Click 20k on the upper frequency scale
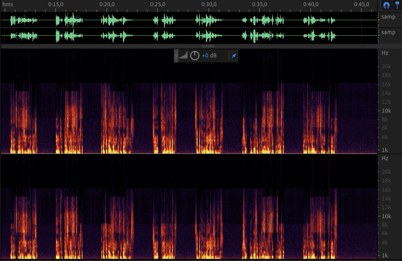This screenshot has width=402, height=261. click(x=386, y=66)
